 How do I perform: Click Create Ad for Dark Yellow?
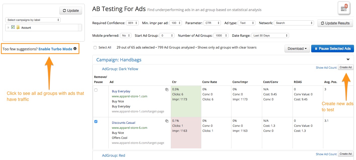(346, 67)
